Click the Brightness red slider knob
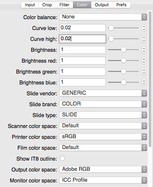Screen dimensions: 153x187 (x=123, y=61)
